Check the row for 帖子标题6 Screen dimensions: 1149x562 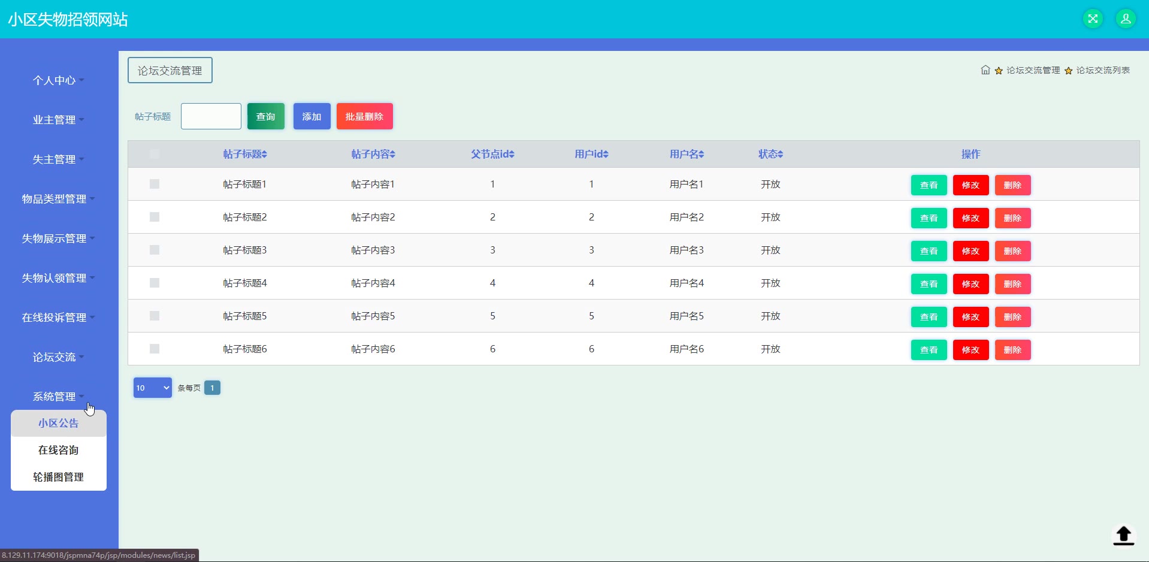[155, 349]
